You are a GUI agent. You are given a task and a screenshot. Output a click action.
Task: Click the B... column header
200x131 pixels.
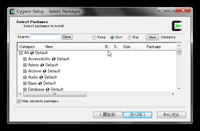(x=107, y=47)
